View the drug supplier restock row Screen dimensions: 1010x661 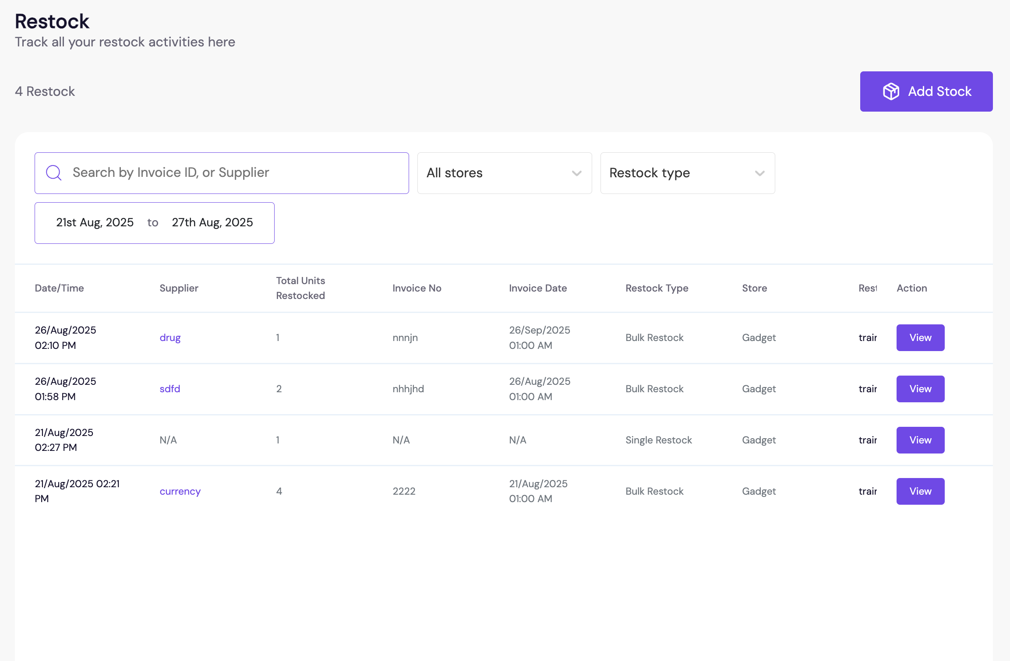pos(920,338)
